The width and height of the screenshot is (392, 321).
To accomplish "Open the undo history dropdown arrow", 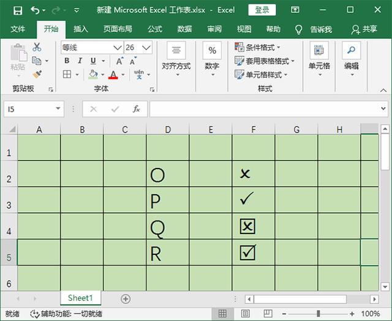I will pos(44,10).
